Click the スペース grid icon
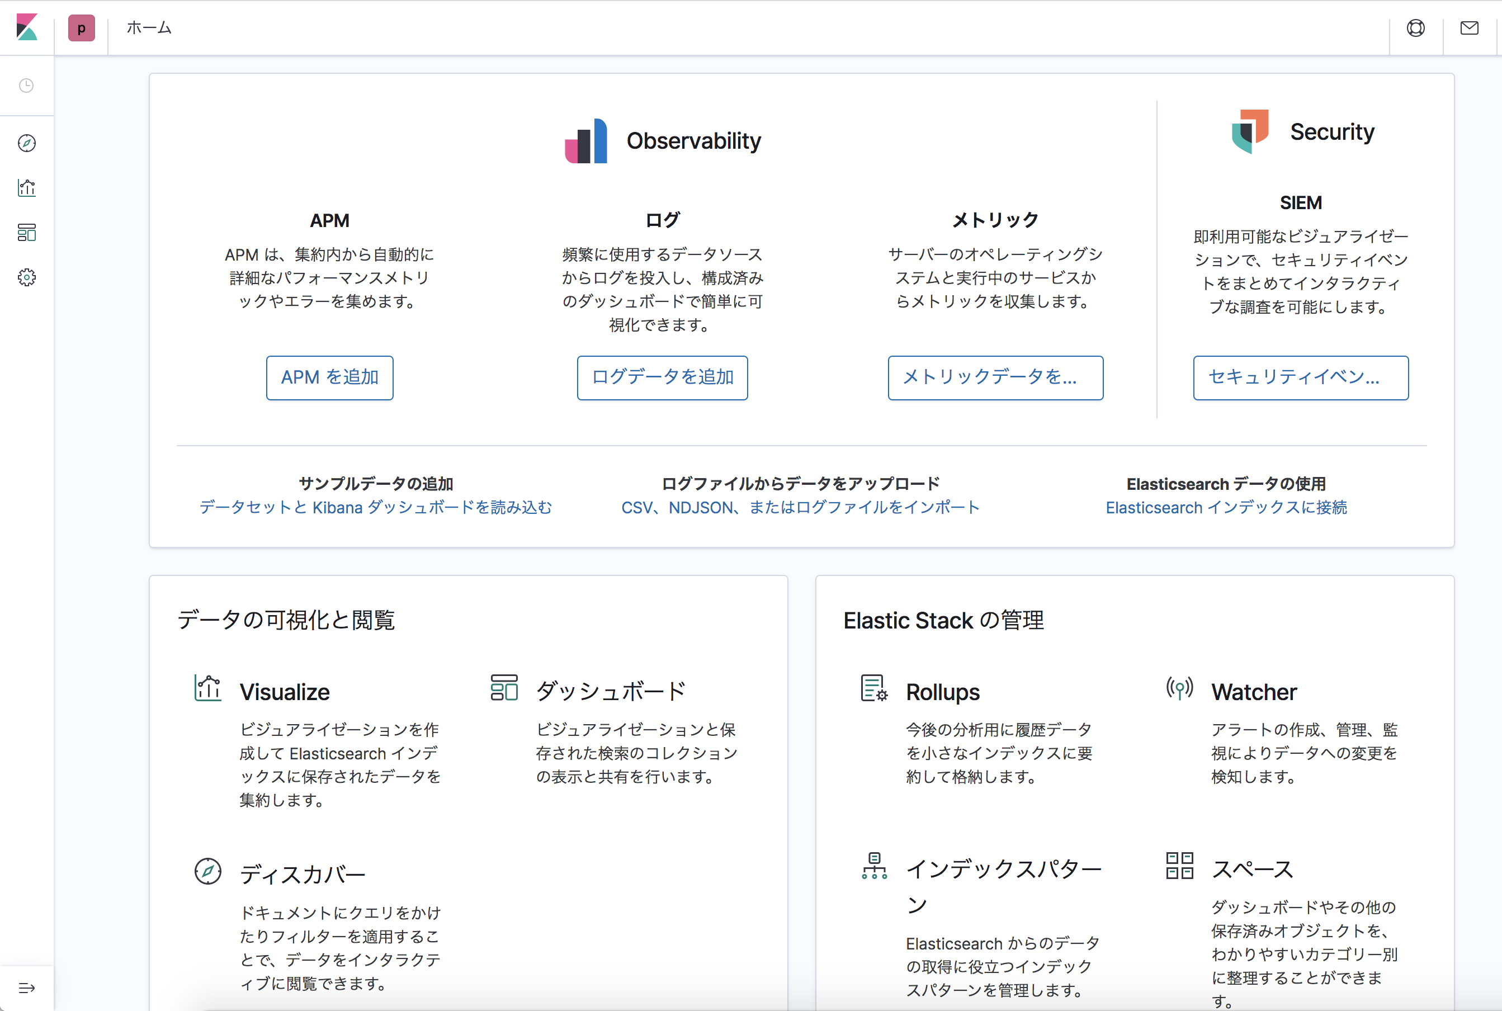Screen dimensions: 1502x1011 (x=1180, y=865)
